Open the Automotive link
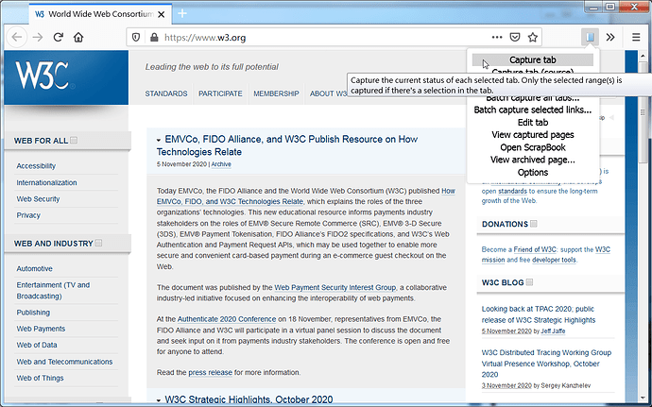Image resolution: width=652 pixels, height=407 pixels. click(x=35, y=268)
